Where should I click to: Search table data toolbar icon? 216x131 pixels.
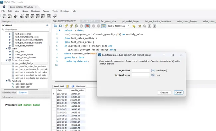[49, 16]
